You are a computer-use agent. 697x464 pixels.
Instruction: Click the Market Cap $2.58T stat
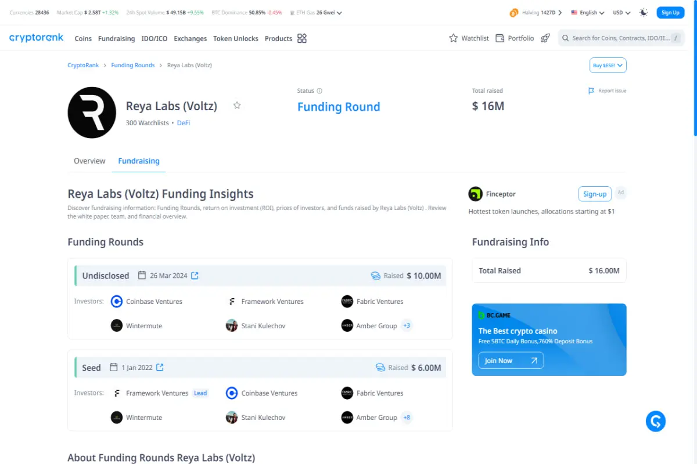pyautogui.click(x=88, y=12)
